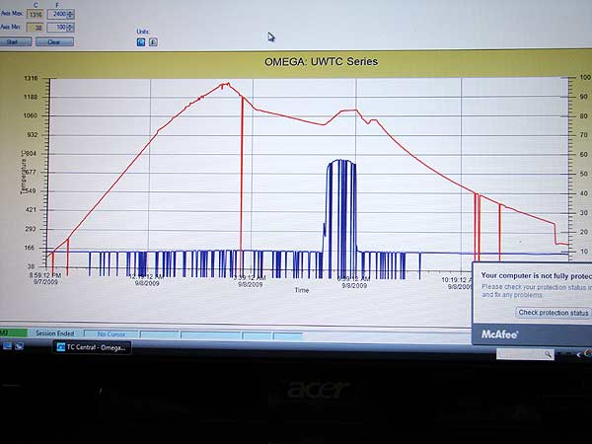Click the '10:19:12 AM' time label
This screenshot has width=592, height=444.
pos(457,280)
